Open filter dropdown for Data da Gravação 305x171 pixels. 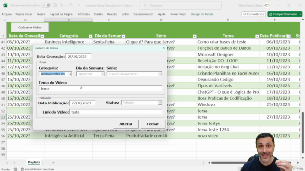(x=42, y=36)
